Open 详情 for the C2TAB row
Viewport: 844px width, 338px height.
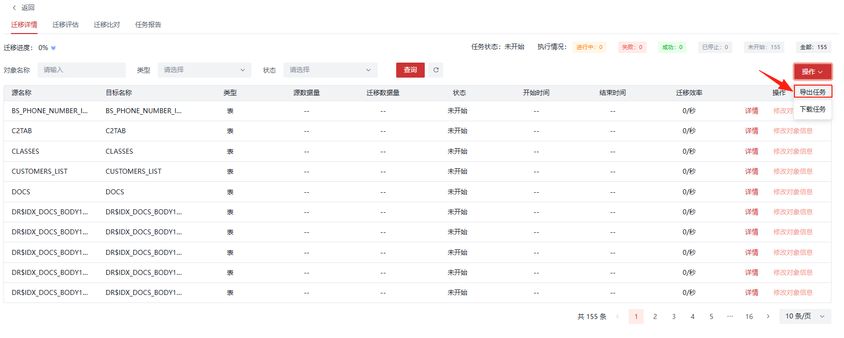(x=751, y=131)
